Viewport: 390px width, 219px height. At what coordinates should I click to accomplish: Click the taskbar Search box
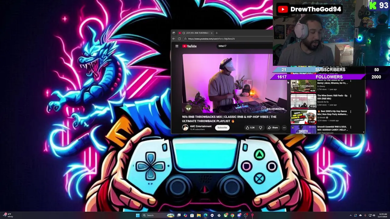[x=158, y=215]
